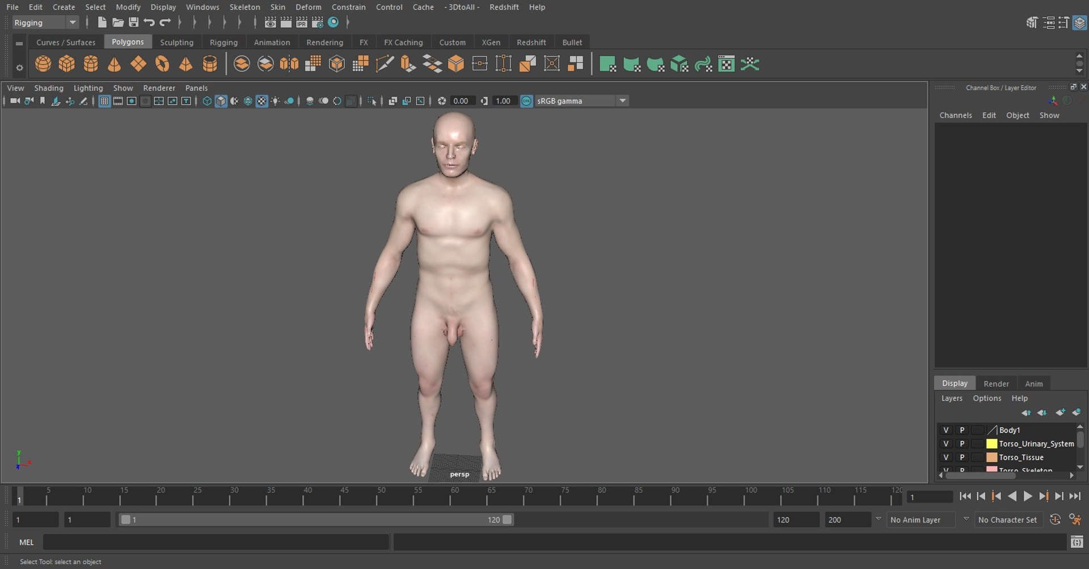The width and height of the screenshot is (1089, 569).
Task: Click the multi-cut knife tool on shelf
Action: pos(385,64)
